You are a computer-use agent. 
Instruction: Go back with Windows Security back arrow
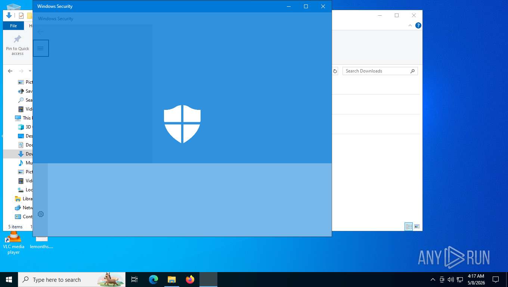41,32
